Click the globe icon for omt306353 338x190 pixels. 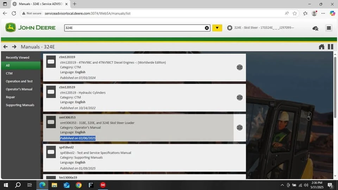[239, 127]
